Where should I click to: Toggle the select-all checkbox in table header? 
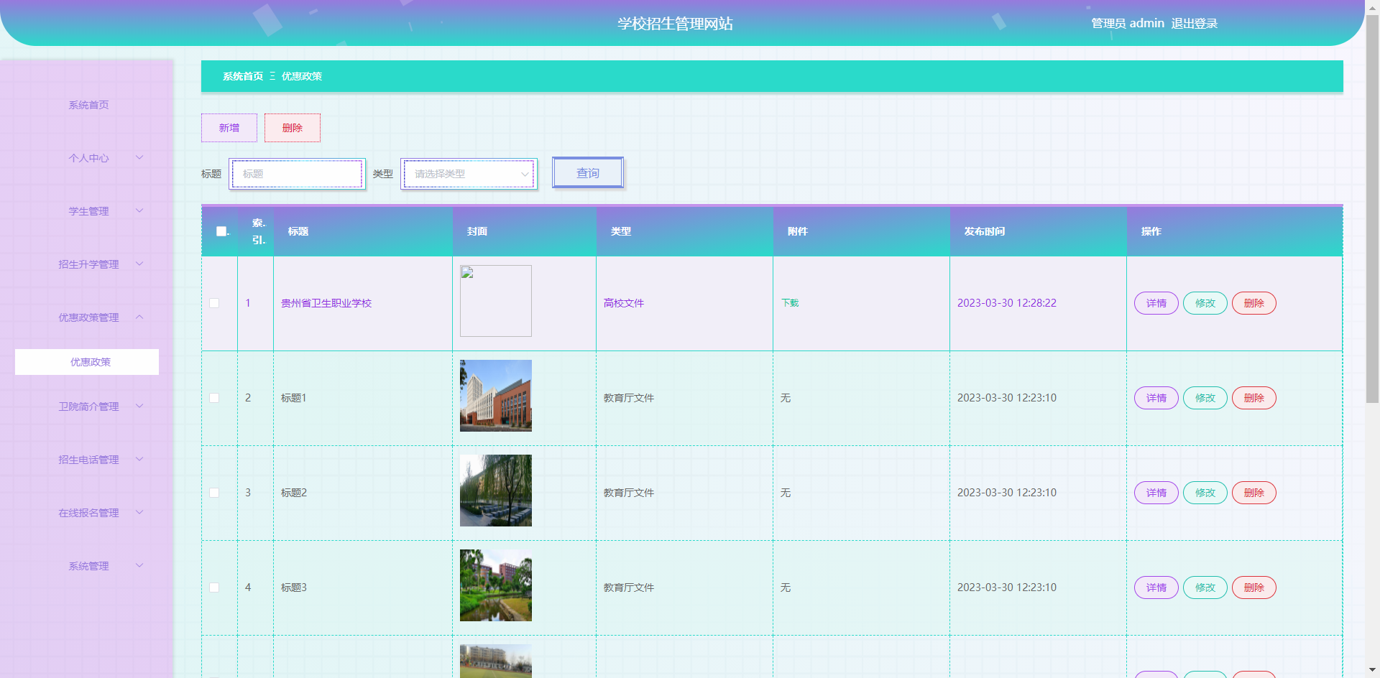pyautogui.click(x=221, y=231)
